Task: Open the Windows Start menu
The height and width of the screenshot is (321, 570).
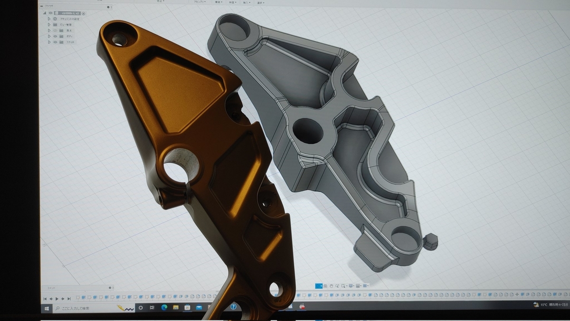Action: pos(47,308)
